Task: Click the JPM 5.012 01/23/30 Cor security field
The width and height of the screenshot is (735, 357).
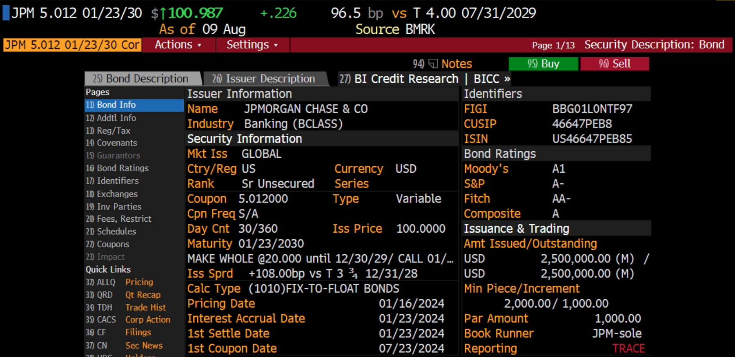Action: pyautogui.click(x=72, y=45)
